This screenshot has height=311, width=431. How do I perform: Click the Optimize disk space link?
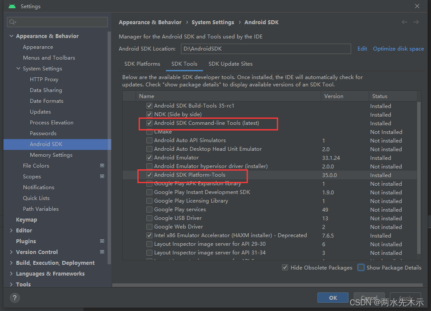pos(398,48)
